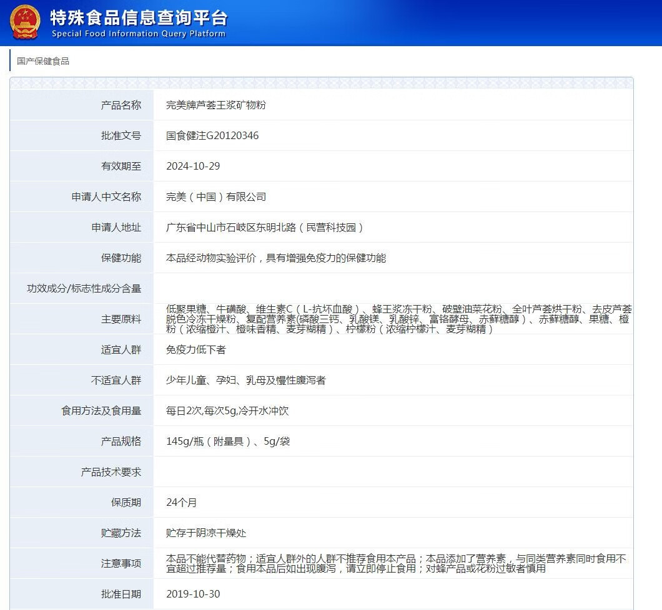Click the 批准文号 label cell
Image resolution: width=662 pixels, height=610 pixels.
pyautogui.click(x=82, y=135)
